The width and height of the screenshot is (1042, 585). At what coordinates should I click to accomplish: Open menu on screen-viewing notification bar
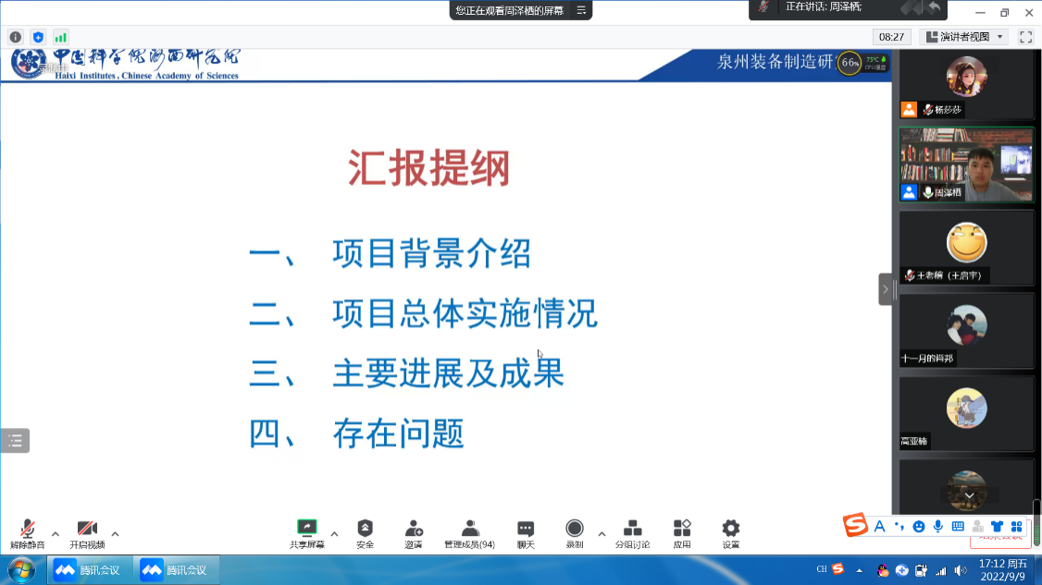(581, 10)
